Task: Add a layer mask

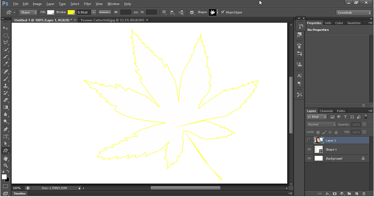Action: 335,194
